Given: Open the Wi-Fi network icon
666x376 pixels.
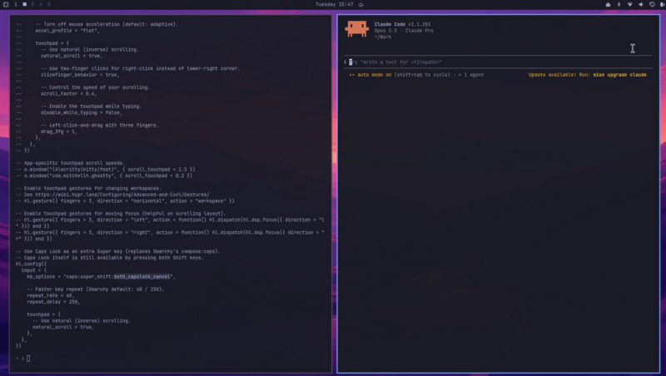Looking at the screenshot, I should point(630,4).
